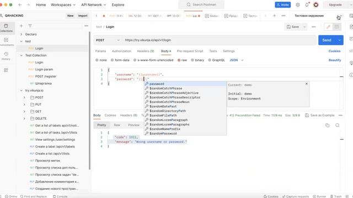Open the Environments sidebar panel

click(x=6, y=42)
